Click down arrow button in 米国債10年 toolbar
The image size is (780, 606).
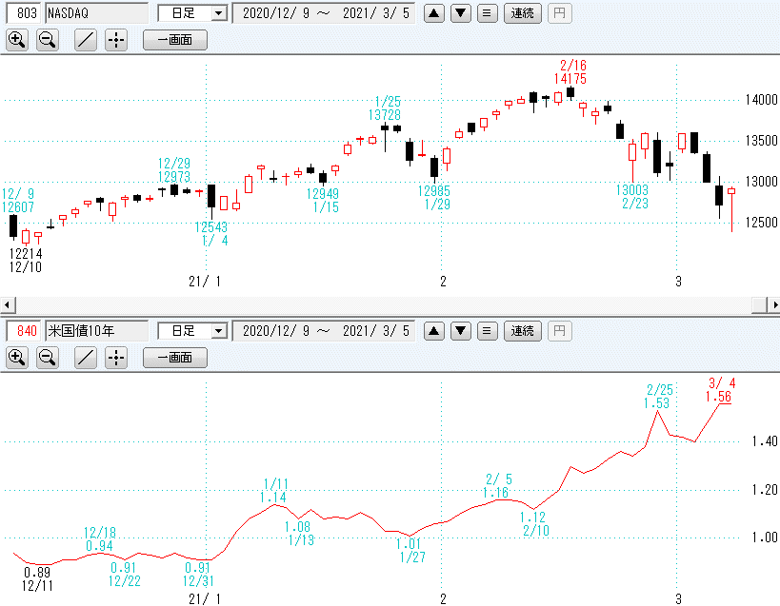(x=460, y=331)
